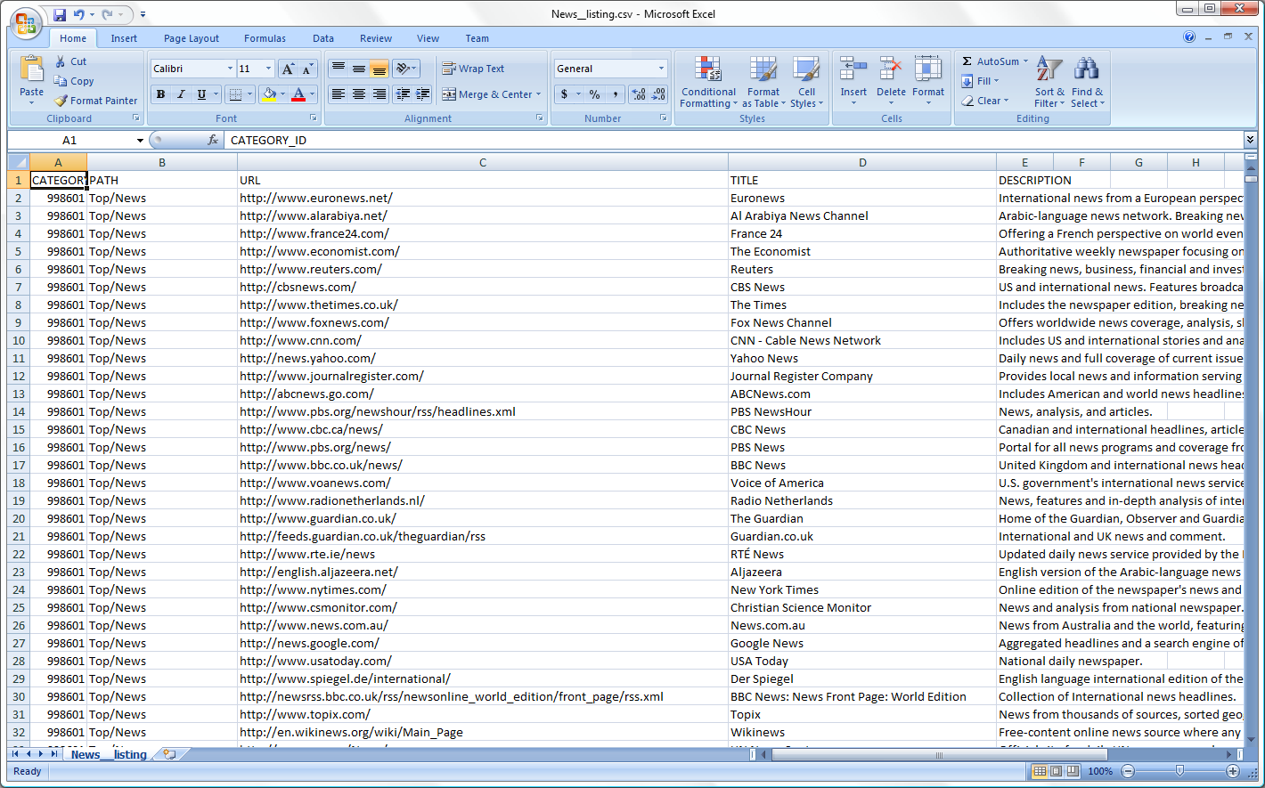The image size is (1265, 788).
Task: Expand the Clear dropdown
Action: 1007,101
